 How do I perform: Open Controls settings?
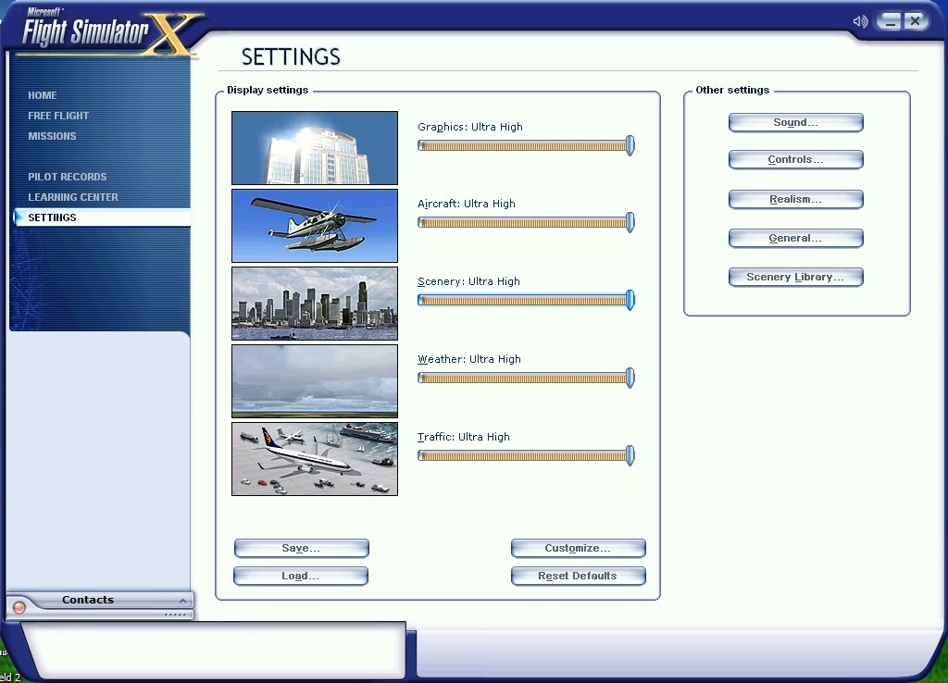coord(795,159)
